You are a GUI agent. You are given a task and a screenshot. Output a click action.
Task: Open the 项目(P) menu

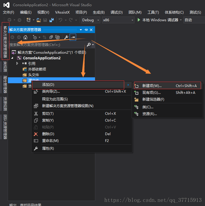click(x=81, y=12)
